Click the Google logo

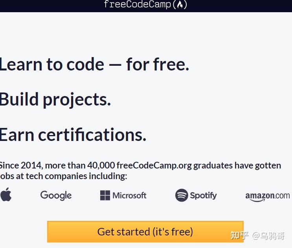(56, 195)
